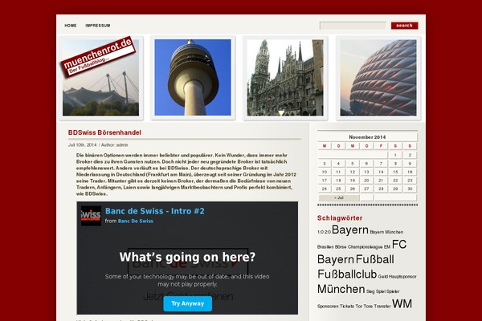Select the large 'WM' tag
The height and width of the screenshot is (321, 482).
click(x=402, y=303)
